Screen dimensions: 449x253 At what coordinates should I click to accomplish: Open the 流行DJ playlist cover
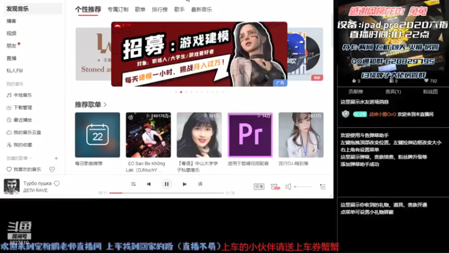(301, 135)
